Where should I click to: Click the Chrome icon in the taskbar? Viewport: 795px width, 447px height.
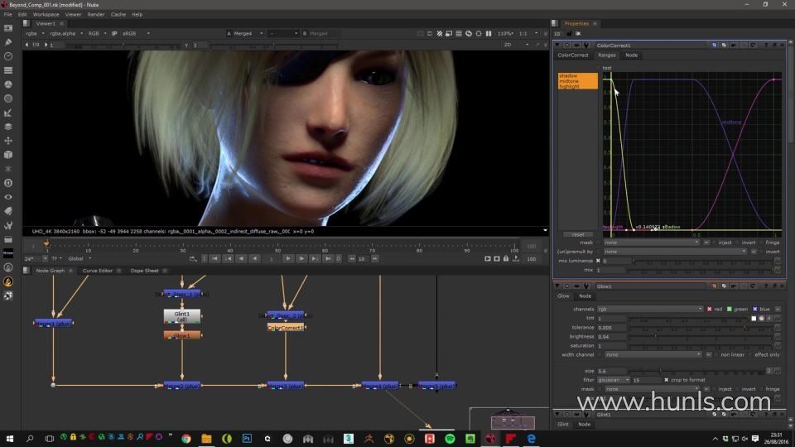186,439
